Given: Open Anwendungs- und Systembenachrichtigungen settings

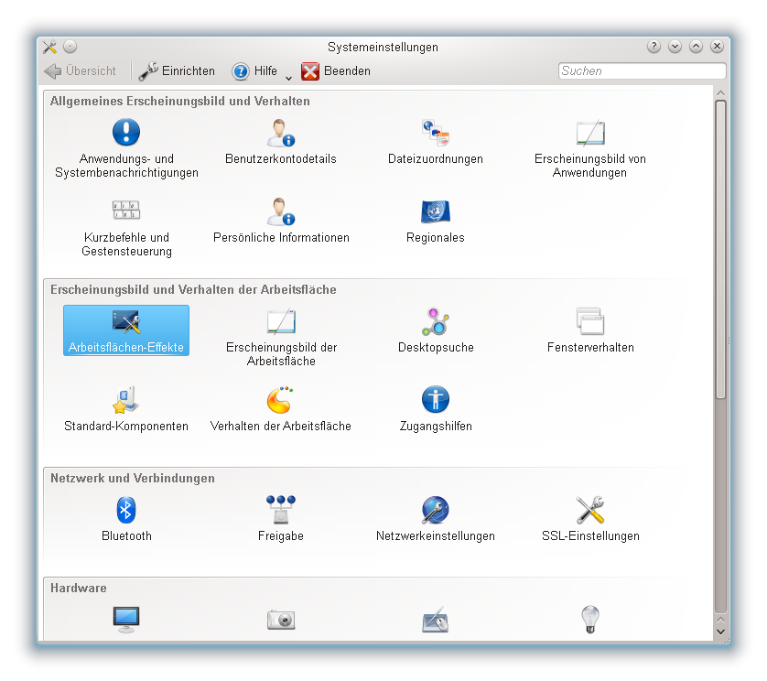Looking at the screenshot, I should [126, 148].
